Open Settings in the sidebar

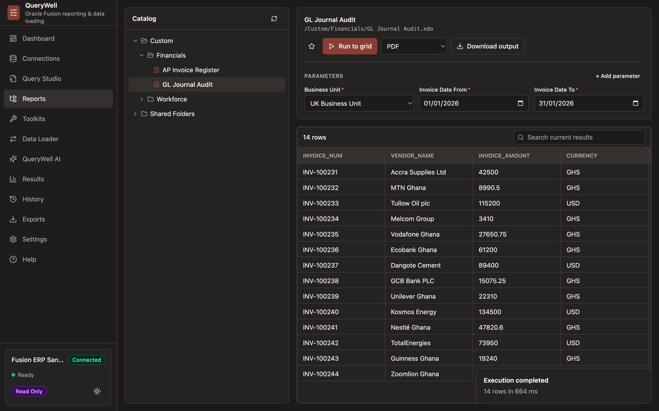click(58, 239)
